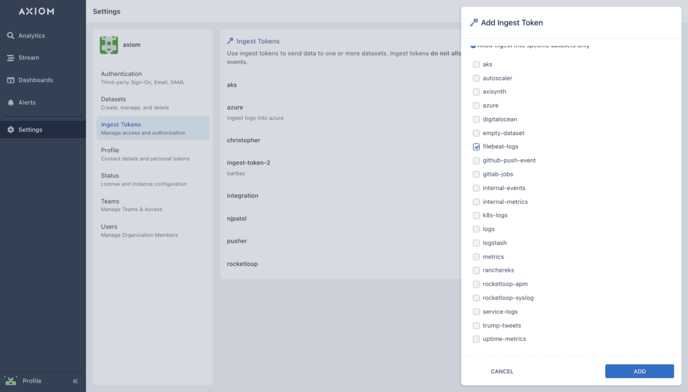Click the profile avatar in sidebar footer

click(x=11, y=381)
